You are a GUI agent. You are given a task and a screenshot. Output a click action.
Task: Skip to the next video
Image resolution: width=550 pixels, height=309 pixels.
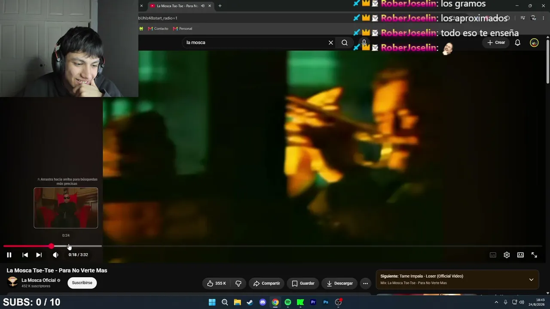tap(39, 255)
